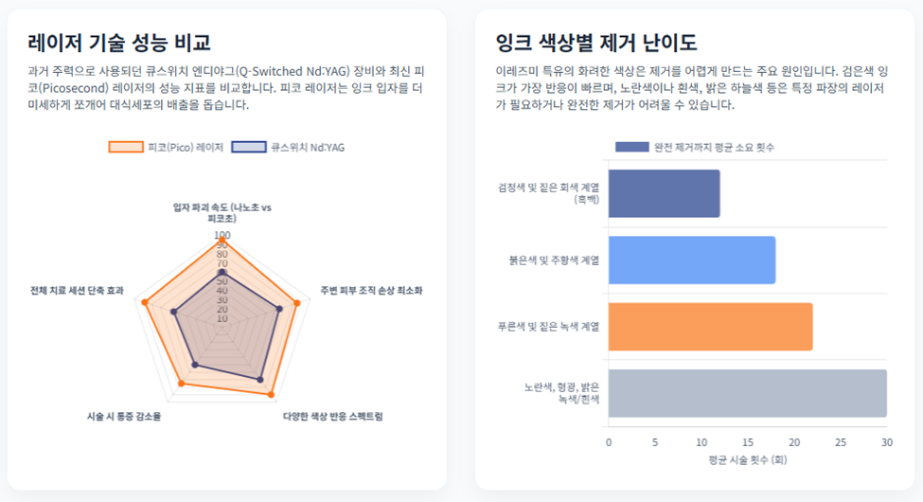Click Nd:YAG point toward 주변 피부 조직 axis
923x502 pixels.
tap(279, 309)
